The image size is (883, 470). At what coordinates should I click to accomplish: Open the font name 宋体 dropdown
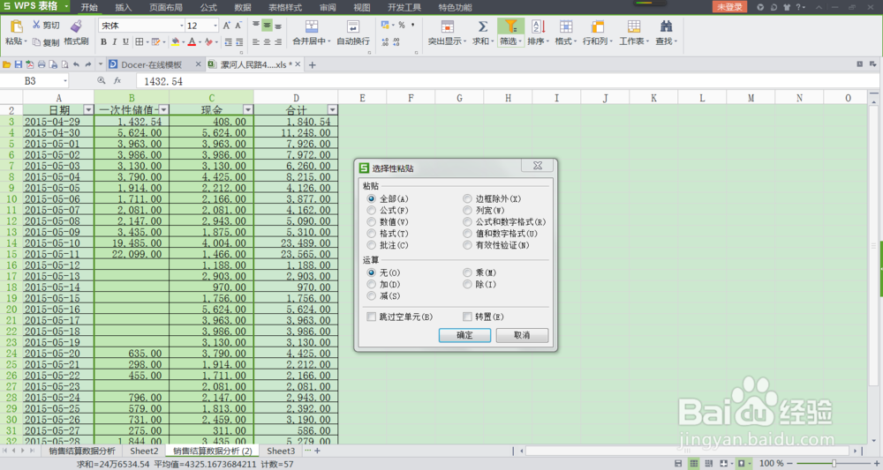pos(181,26)
